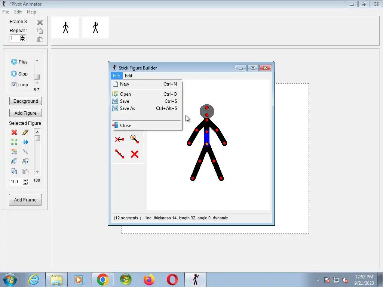Click File menu in Stick Figure Builder
Viewport: 383px width, 287px height.
(x=117, y=75)
